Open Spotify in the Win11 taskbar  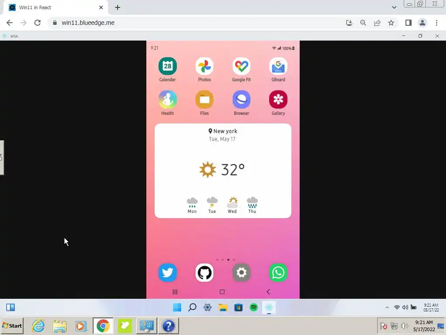pos(254,308)
